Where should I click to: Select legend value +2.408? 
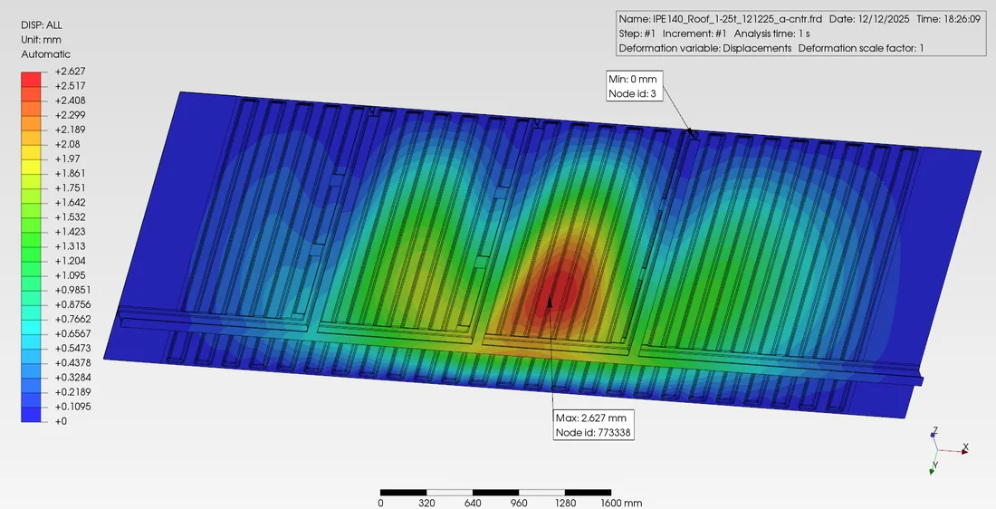pos(70,101)
